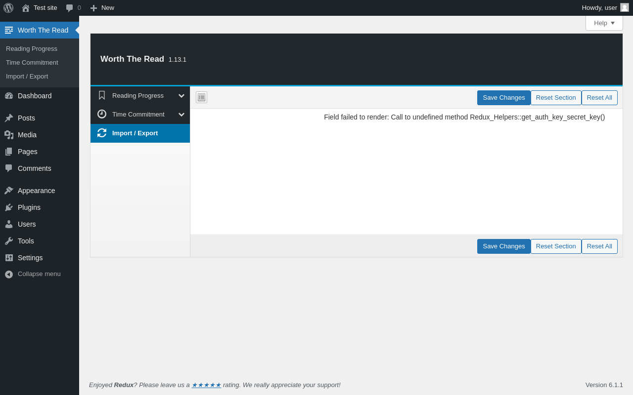This screenshot has width=633, height=395.
Task: Open the Appearance menu item
Action: point(40,191)
